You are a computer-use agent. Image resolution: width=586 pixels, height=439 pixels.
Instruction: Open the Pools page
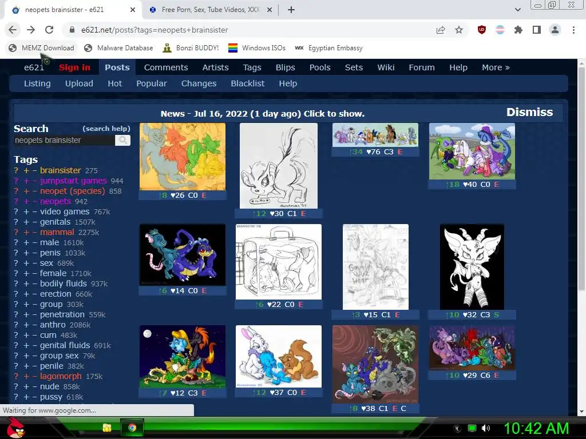click(x=320, y=67)
